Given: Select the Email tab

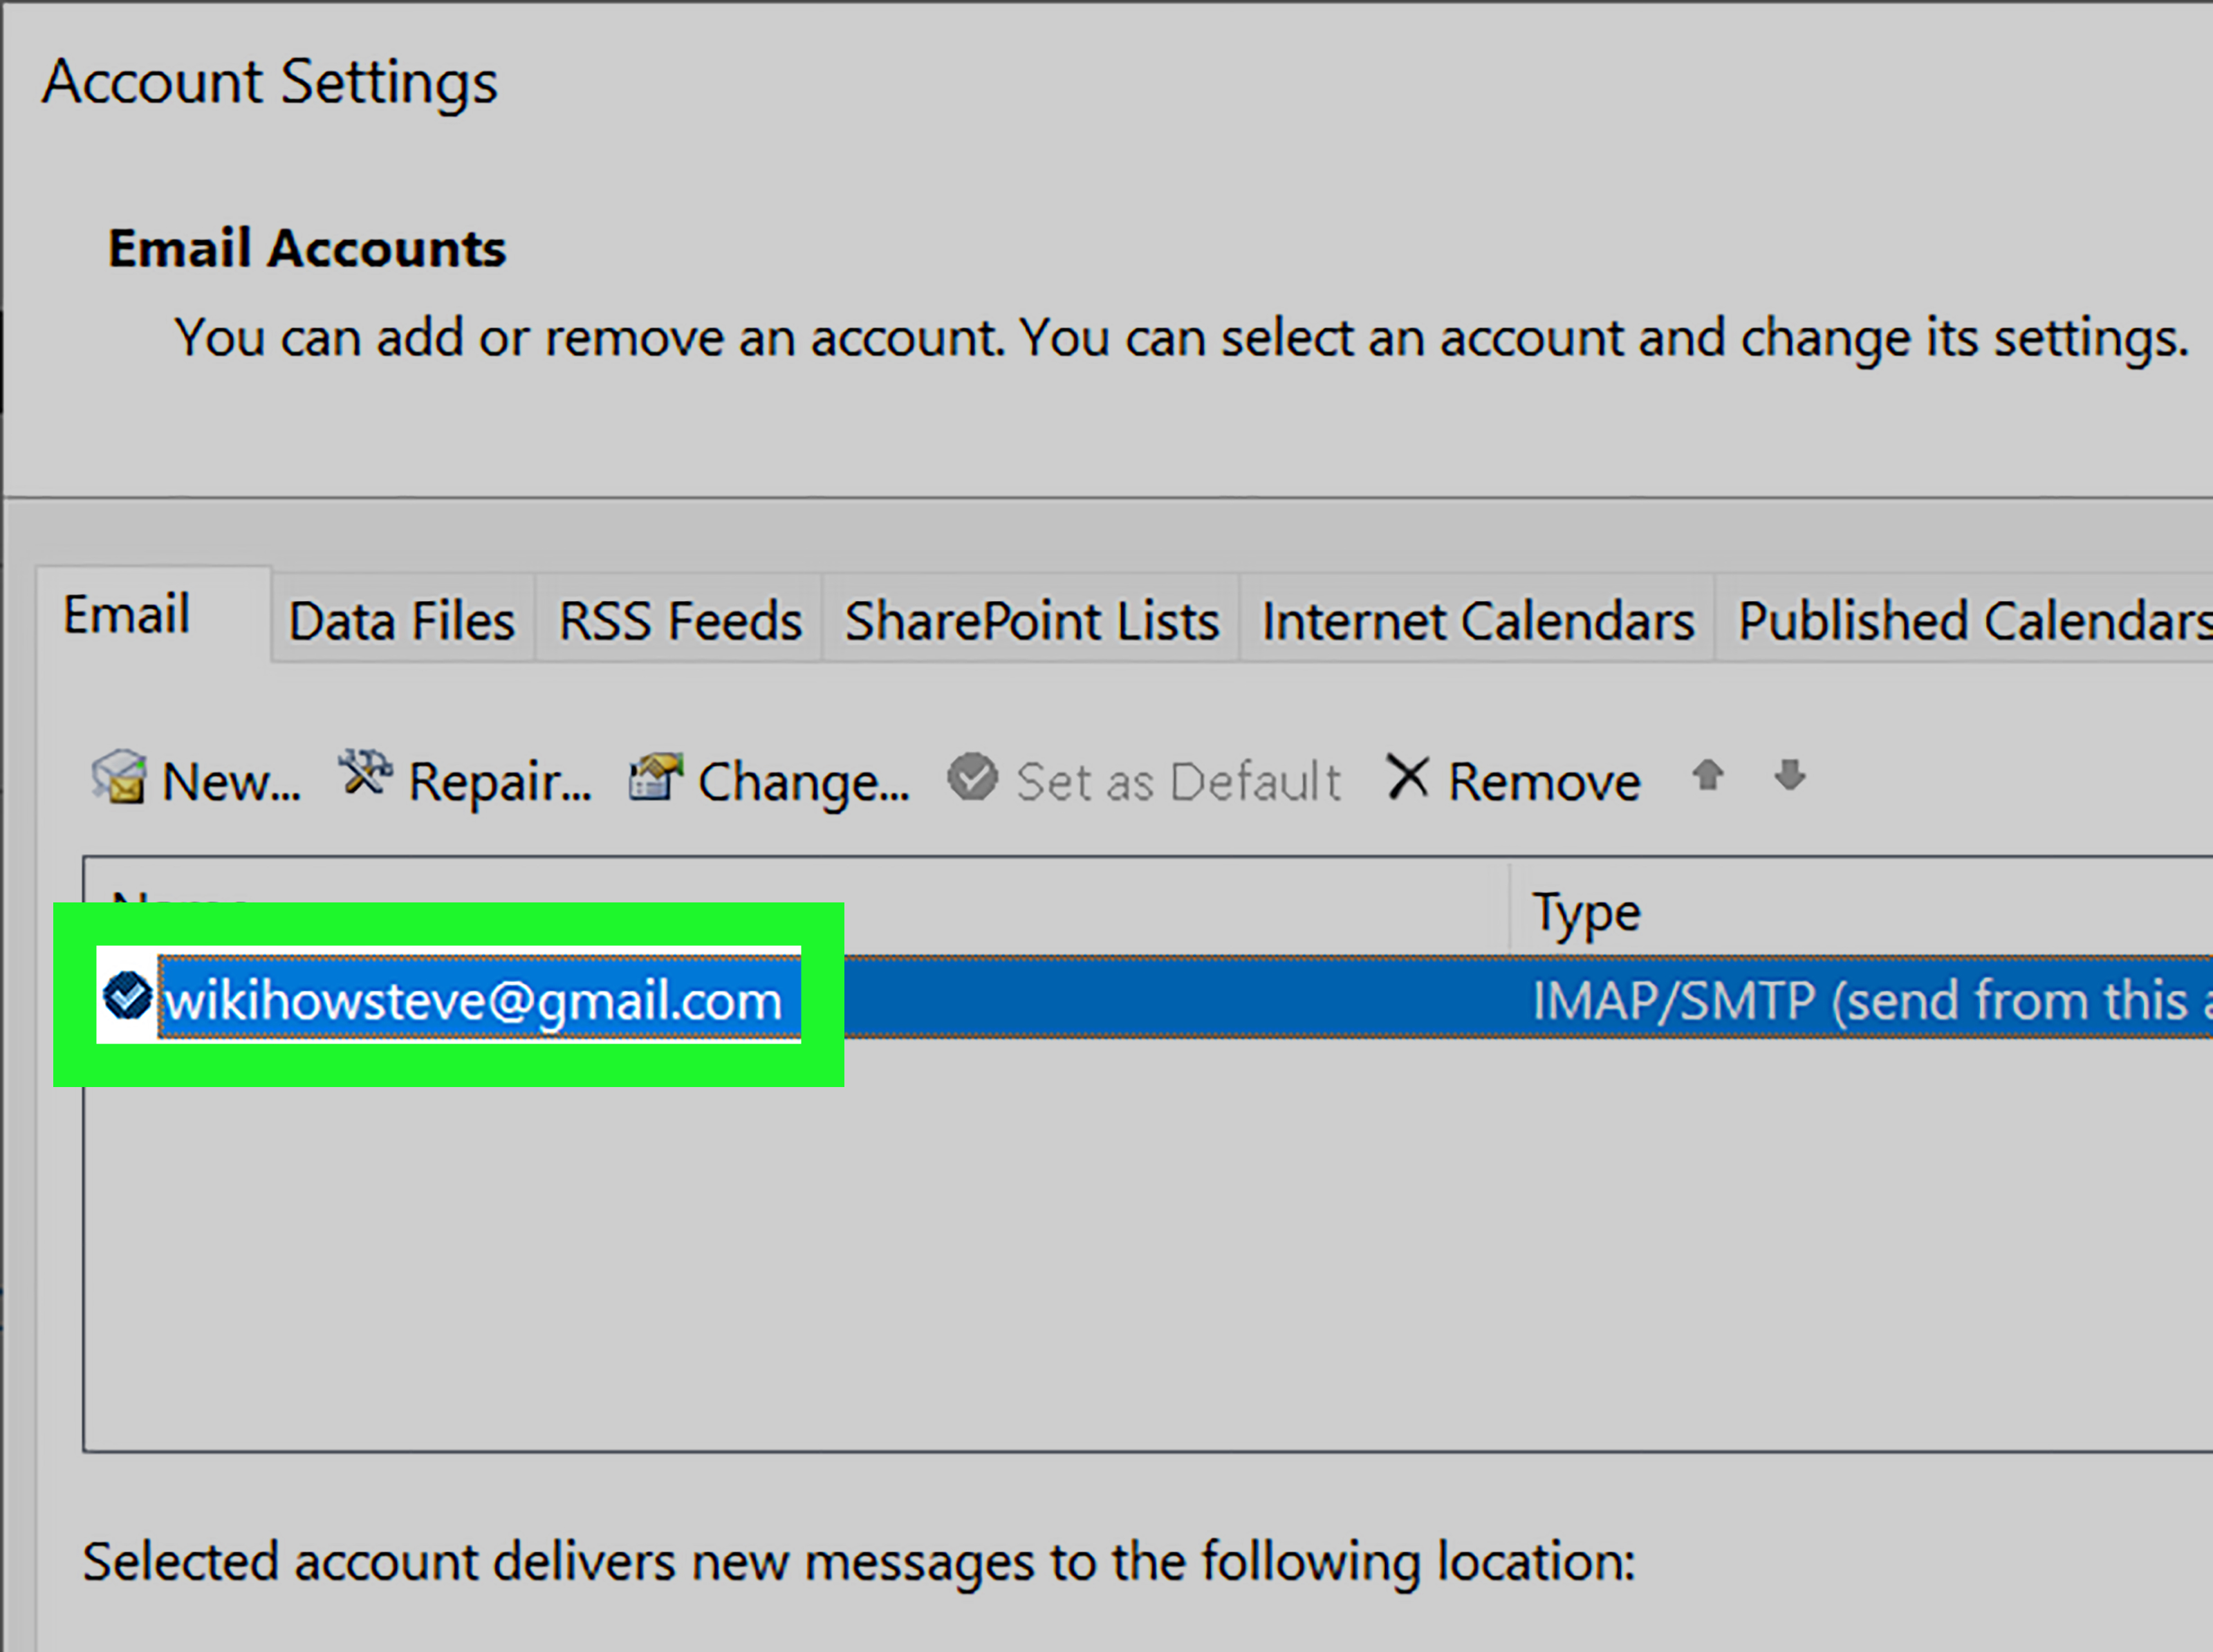Looking at the screenshot, I should (x=127, y=615).
